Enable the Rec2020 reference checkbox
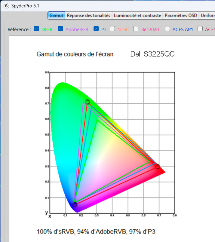The height and width of the screenshot is (242, 215). click(x=136, y=29)
